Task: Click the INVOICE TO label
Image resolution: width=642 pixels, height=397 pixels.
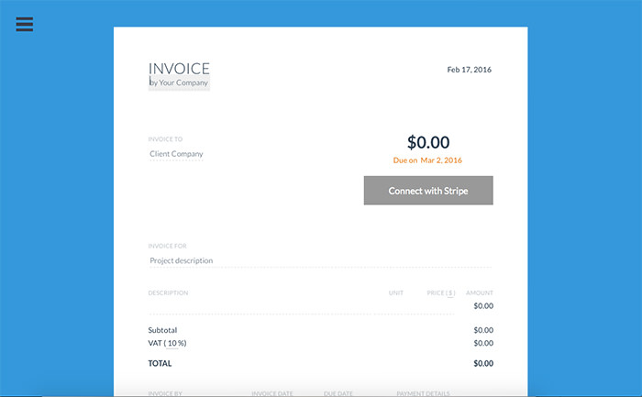Action: coord(165,139)
